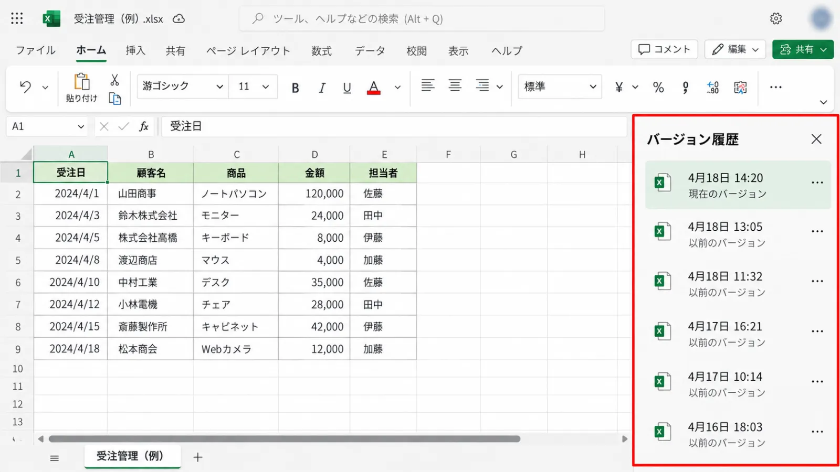This screenshot has width=840, height=472.
Task: Open options for version 4月17日 16:21
Action: (x=817, y=331)
